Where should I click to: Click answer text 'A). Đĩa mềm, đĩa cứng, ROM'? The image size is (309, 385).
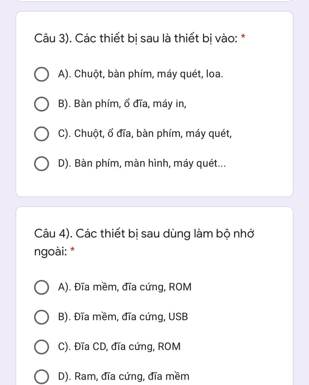tap(125, 287)
